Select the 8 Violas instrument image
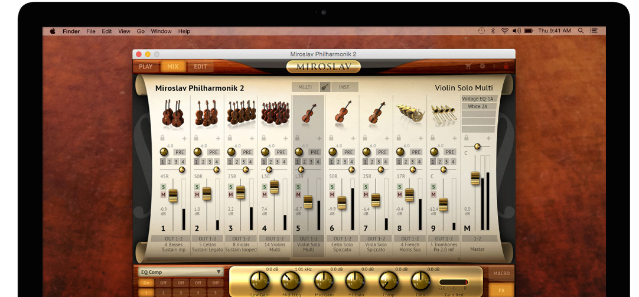639x297 pixels. tap(242, 112)
